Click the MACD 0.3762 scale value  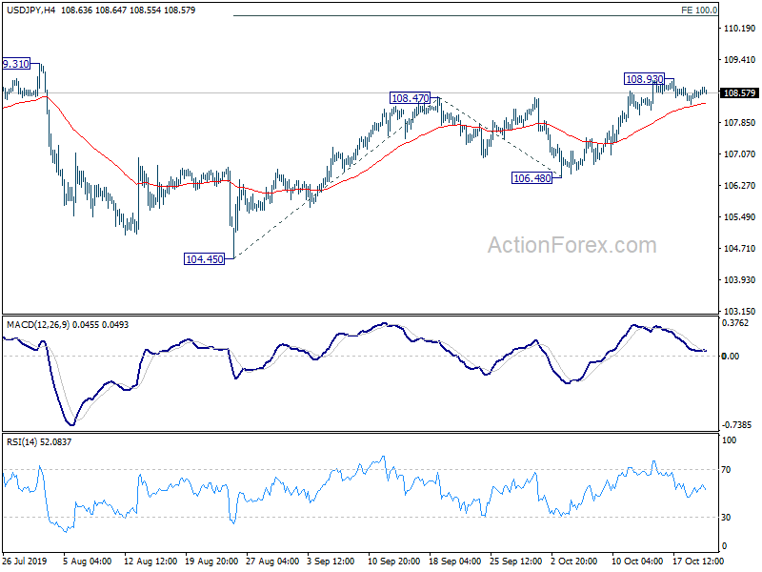735,323
